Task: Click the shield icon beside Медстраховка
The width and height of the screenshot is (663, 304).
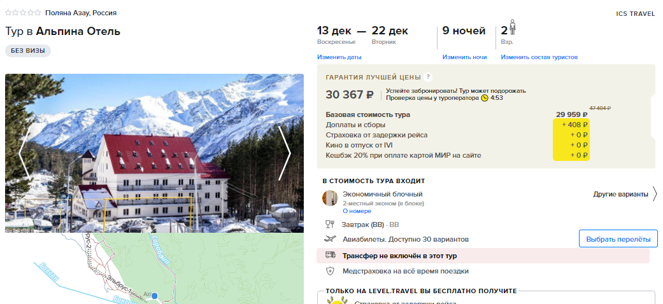Action: (x=331, y=271)
